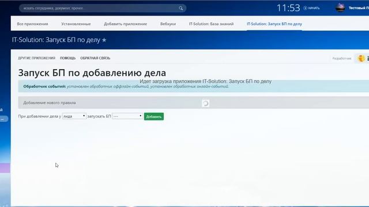Click ДРУГИЕ ПРИЛОЖЕНИЯ link
This screenshot has height=207, width=369.
(37, 58)
